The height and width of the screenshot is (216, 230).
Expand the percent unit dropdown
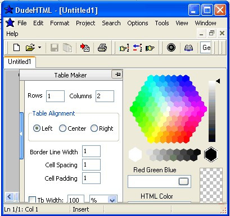112,200
